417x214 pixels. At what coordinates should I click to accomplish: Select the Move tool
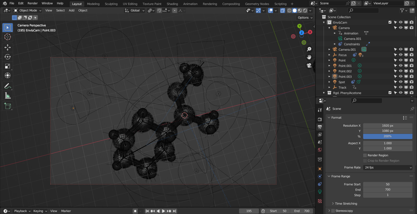(x=8, y=47)
